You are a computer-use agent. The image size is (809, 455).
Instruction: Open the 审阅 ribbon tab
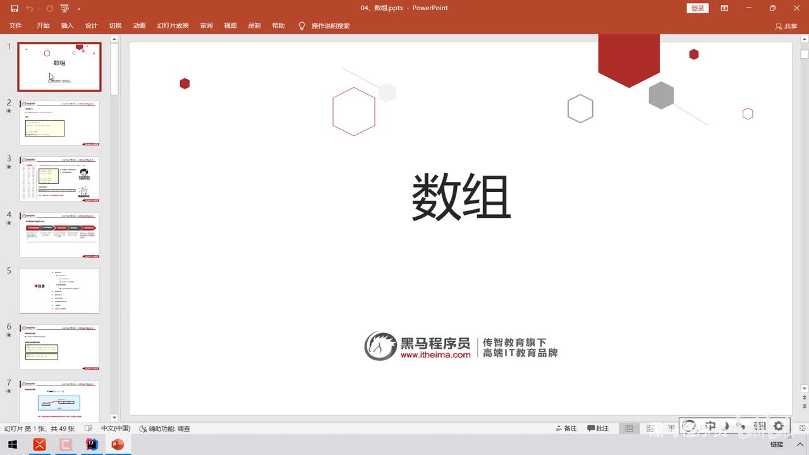click(x=206, y=26)
